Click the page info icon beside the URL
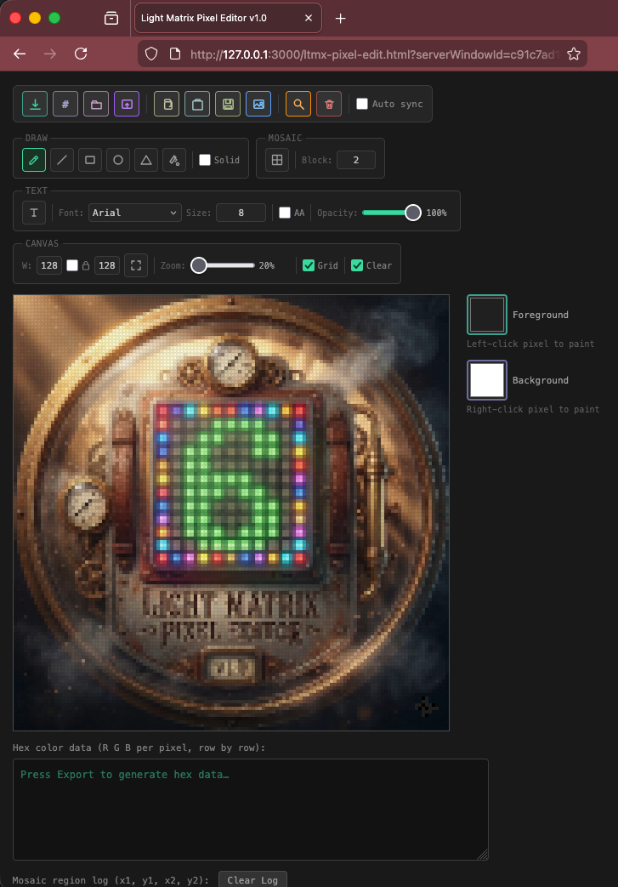The image size is (618, 887). point(175,54)
